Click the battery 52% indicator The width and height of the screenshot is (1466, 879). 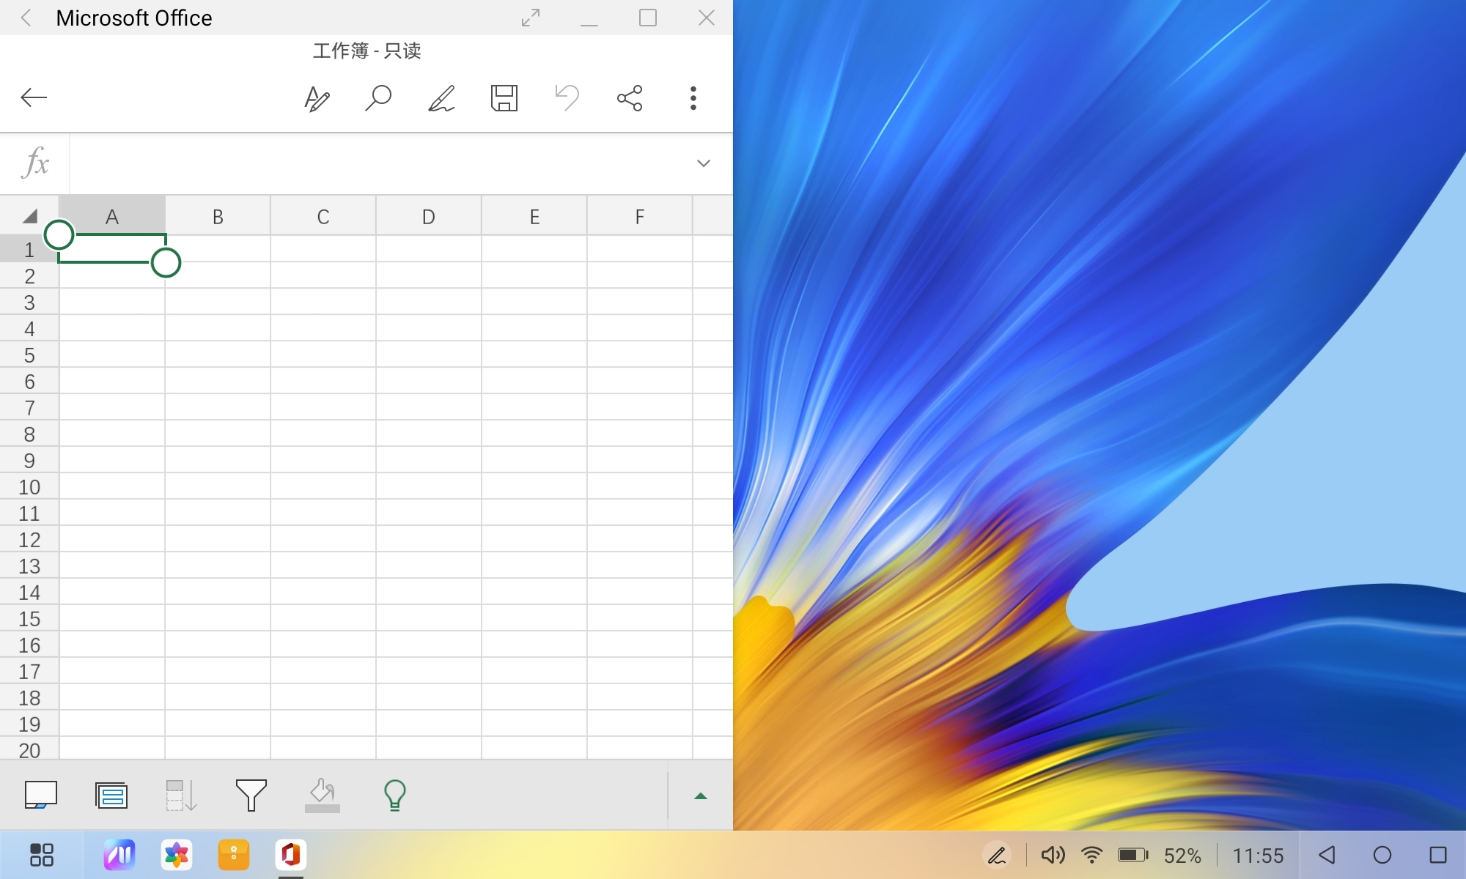coord(1159,855)
